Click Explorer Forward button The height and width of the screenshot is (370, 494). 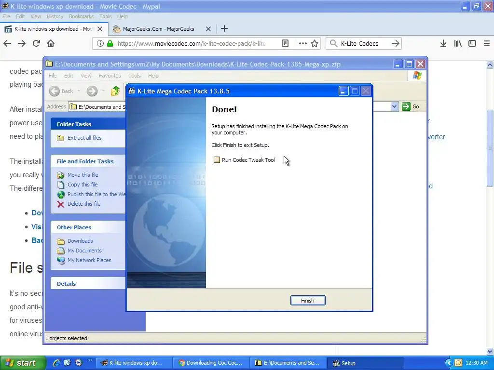pos(92,91)
